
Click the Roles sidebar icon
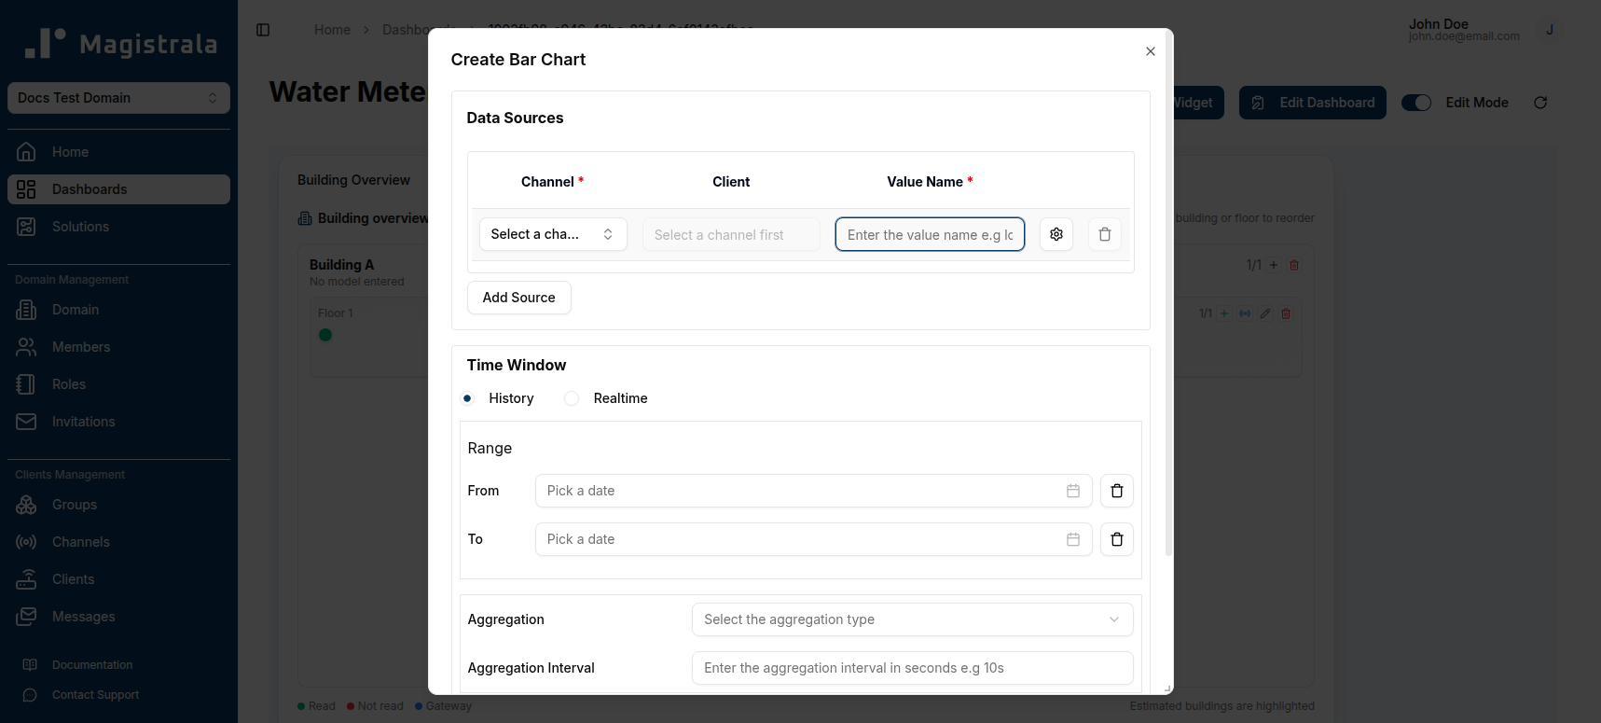26,384
